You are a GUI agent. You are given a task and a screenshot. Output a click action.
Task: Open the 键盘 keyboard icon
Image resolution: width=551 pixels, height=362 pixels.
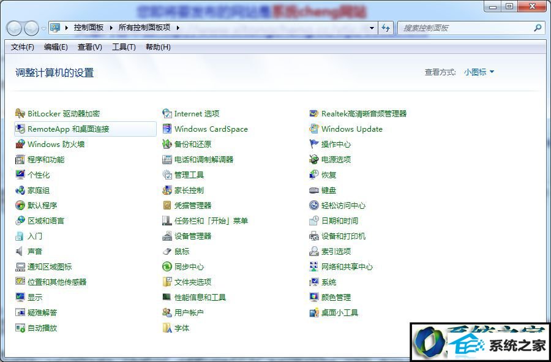click(x=314, y=190)
